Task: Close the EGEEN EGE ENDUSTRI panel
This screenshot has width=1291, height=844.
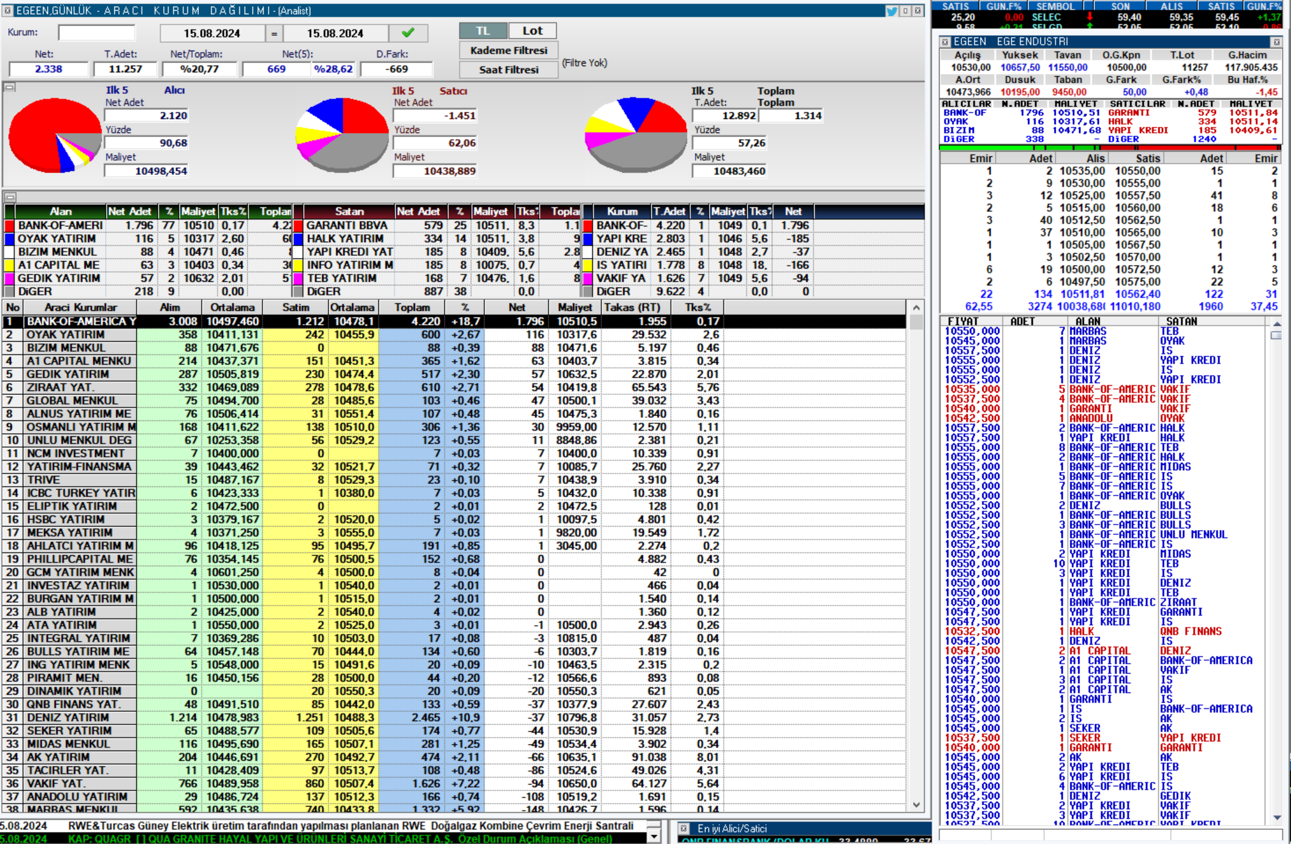Action: coord(1276,42)
